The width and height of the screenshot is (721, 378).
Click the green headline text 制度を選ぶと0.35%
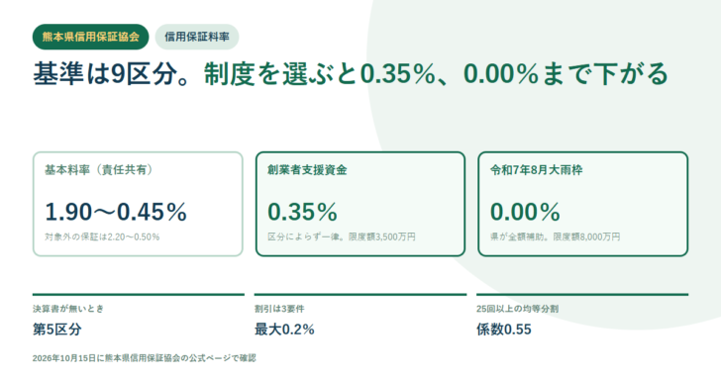(320, 73)
